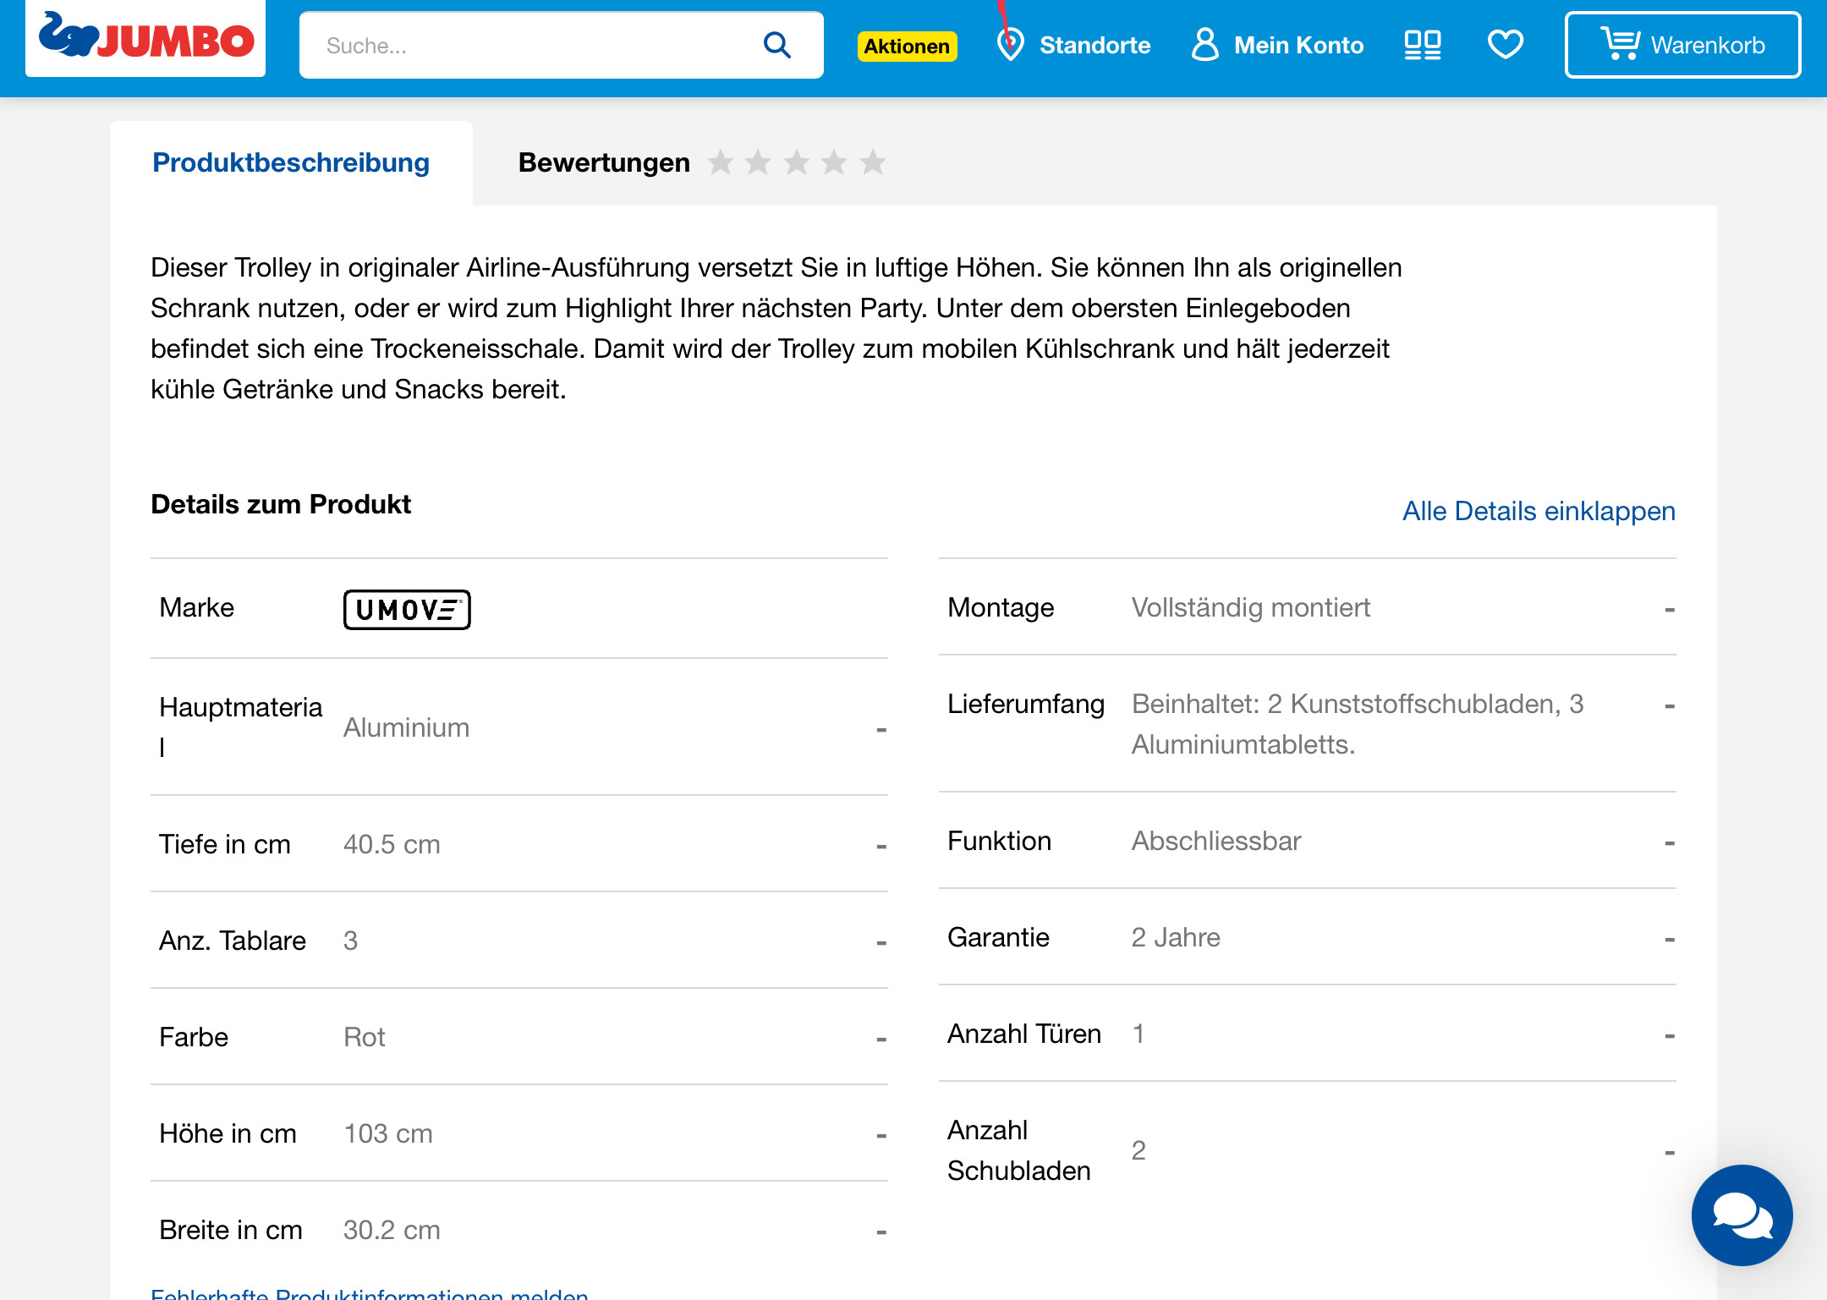Viewport: 1827px width, 1300px height.
Task: Click the five-star rating display
Action: (x=796, y=162)
